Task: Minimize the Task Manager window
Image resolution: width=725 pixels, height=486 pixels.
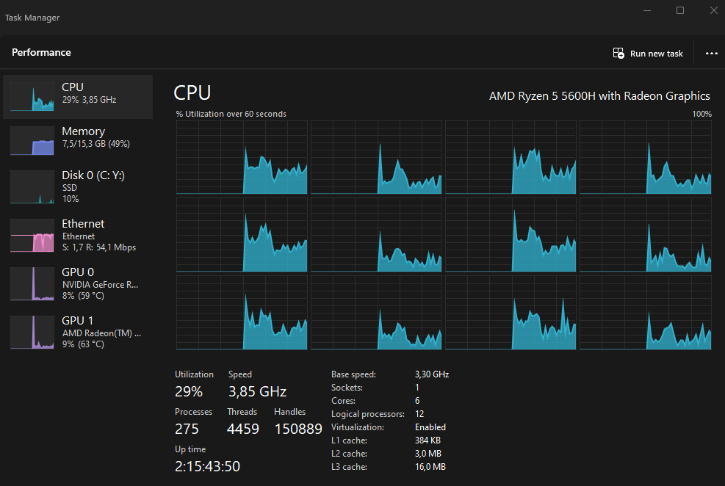Action: [647, 10]
